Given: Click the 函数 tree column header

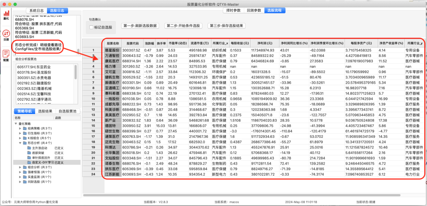Looking at the screenshot, I should pos(67,118).
